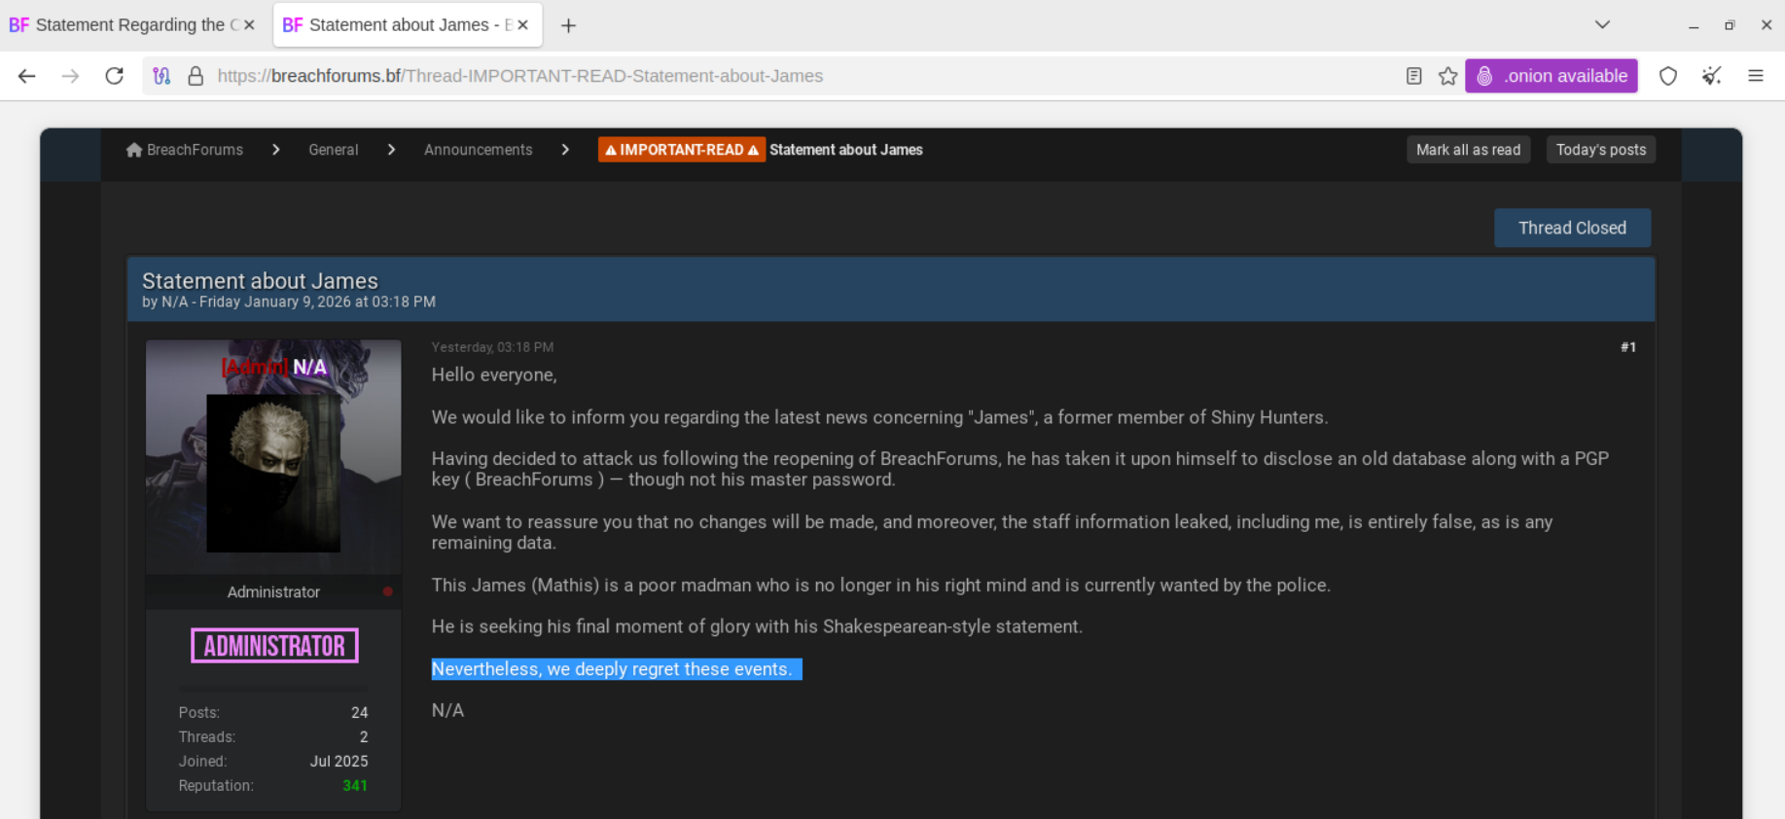Click the padlock site security icon
The height and width of the screenshot is (819, 1785).
coord(196,76)
